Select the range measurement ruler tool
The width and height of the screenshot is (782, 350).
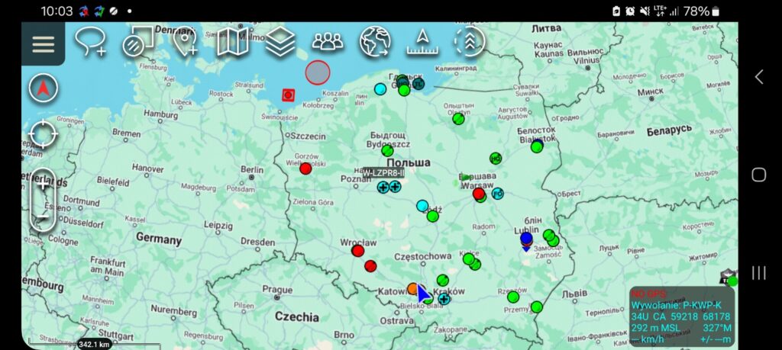click(x=422, y=43)
